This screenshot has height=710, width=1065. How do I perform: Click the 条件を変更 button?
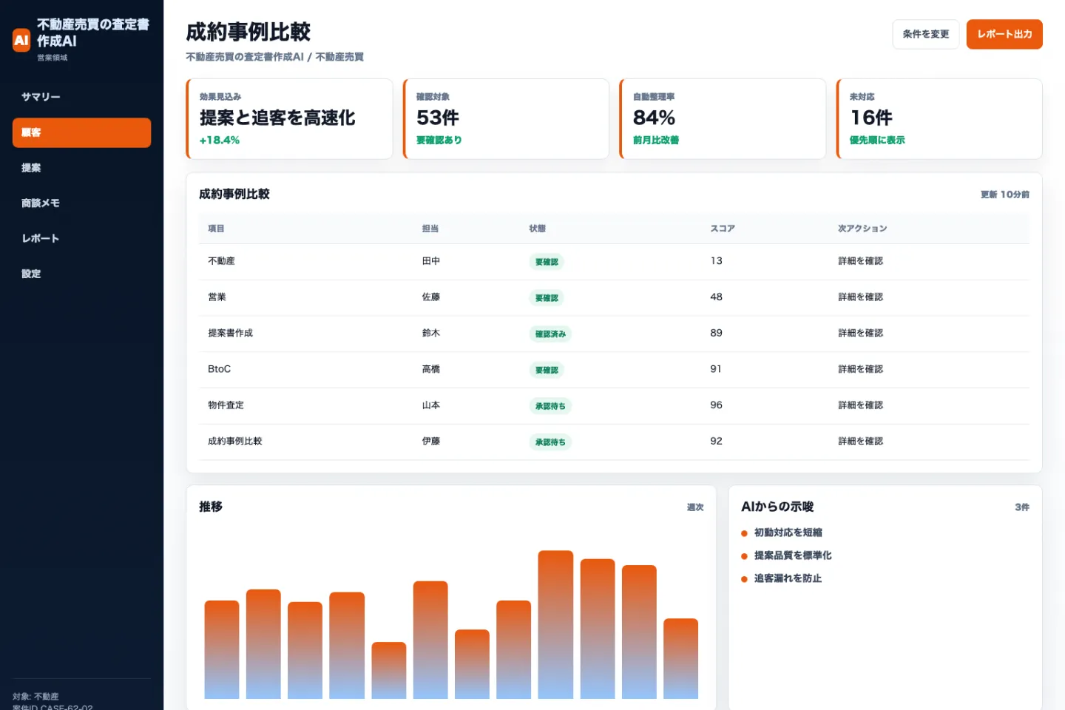[x=925, y=34]
